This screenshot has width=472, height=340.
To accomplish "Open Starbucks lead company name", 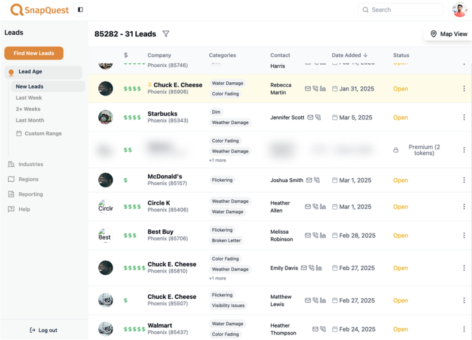I will (162, 114).
